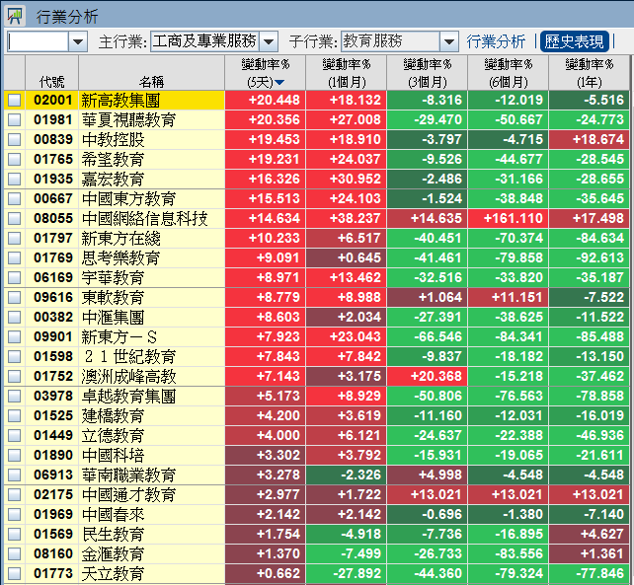Sort by the 變動率% (1年) column header
Viewport: 634px width, 585px height.
pyautogui.click(x=589, y=73)
